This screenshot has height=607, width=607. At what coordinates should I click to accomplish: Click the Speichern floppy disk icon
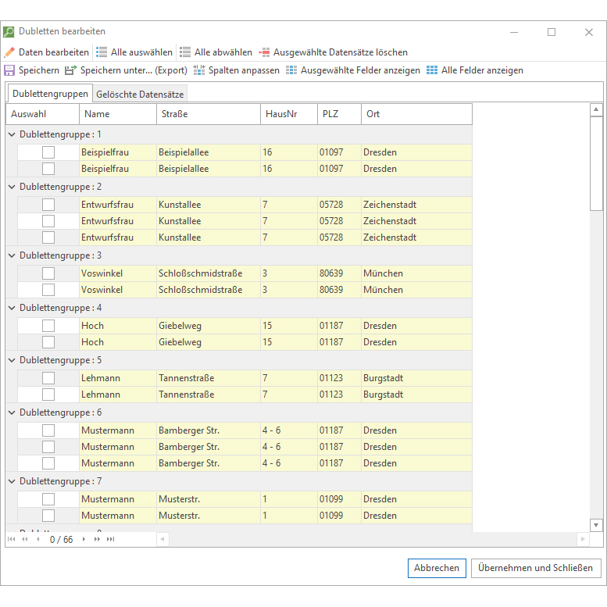click(9, 70)
